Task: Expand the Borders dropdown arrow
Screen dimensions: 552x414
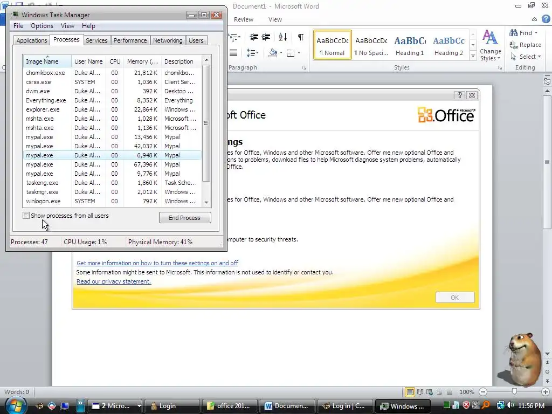Action: (299, 53)
